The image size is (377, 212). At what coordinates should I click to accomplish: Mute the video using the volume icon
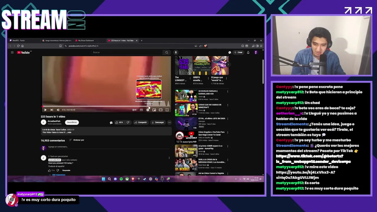click(x=58, y=110)
